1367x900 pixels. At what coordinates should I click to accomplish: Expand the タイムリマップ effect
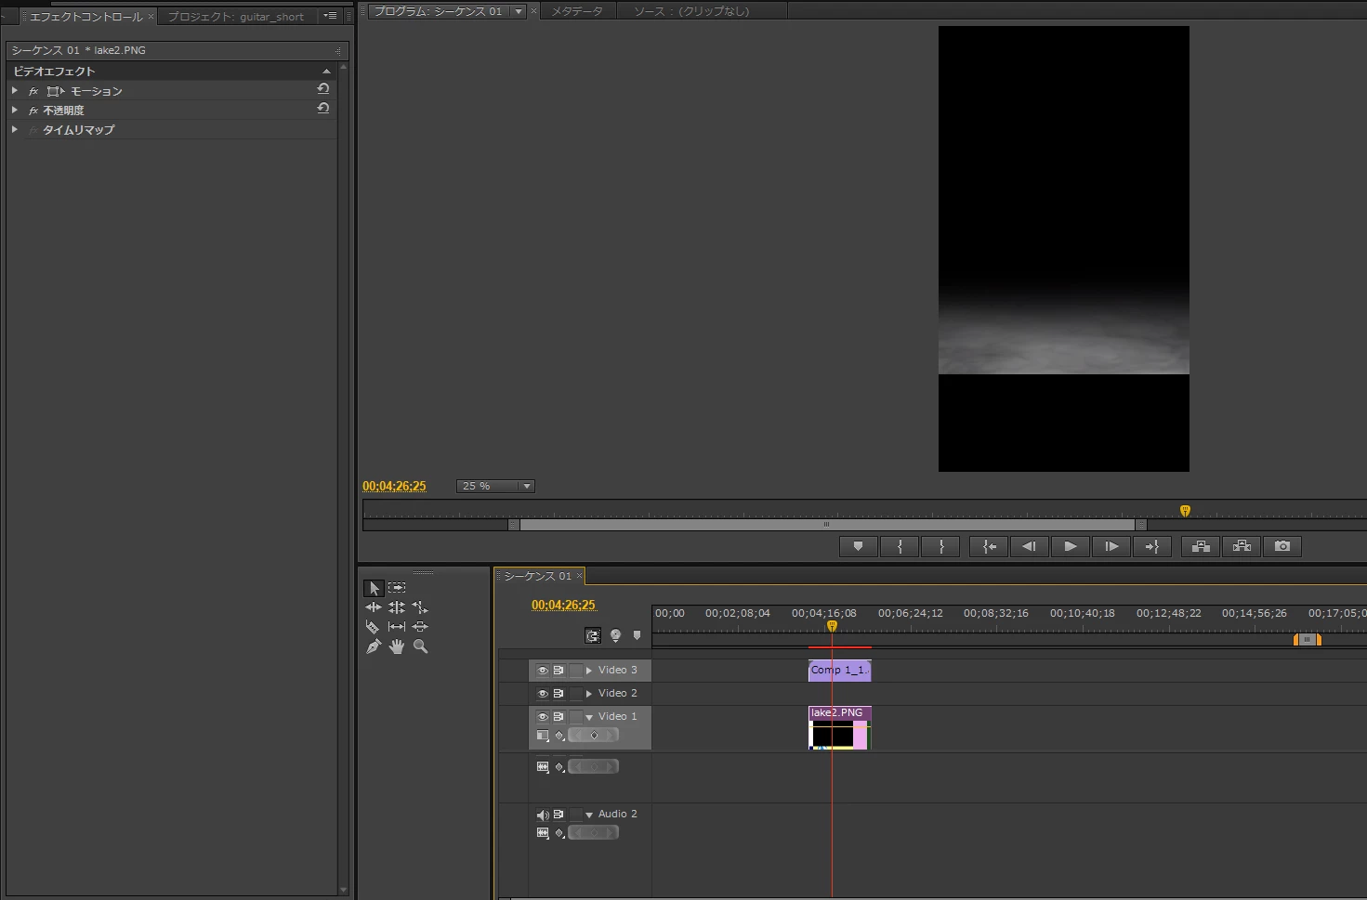14,129
